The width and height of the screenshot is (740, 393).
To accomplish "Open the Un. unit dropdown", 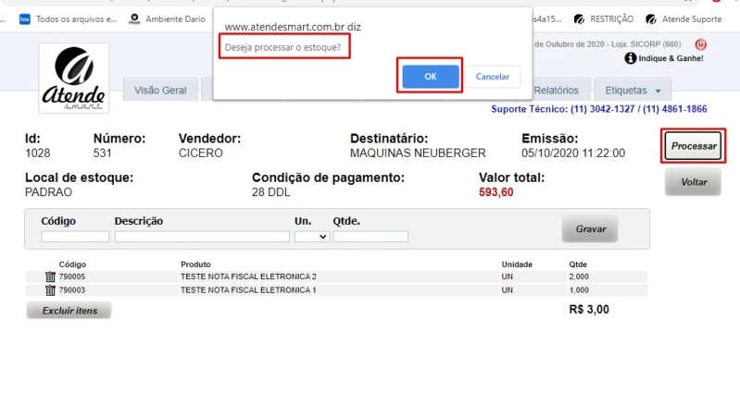I will pyautogui.click(x=312, y=237).
